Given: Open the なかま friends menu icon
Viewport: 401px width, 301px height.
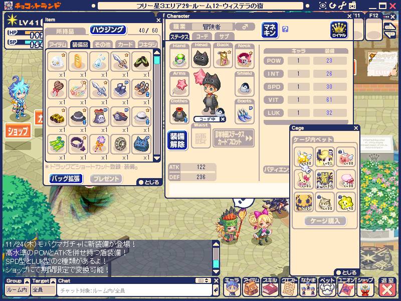Looking at the screenshot, I should click(308, 287).
